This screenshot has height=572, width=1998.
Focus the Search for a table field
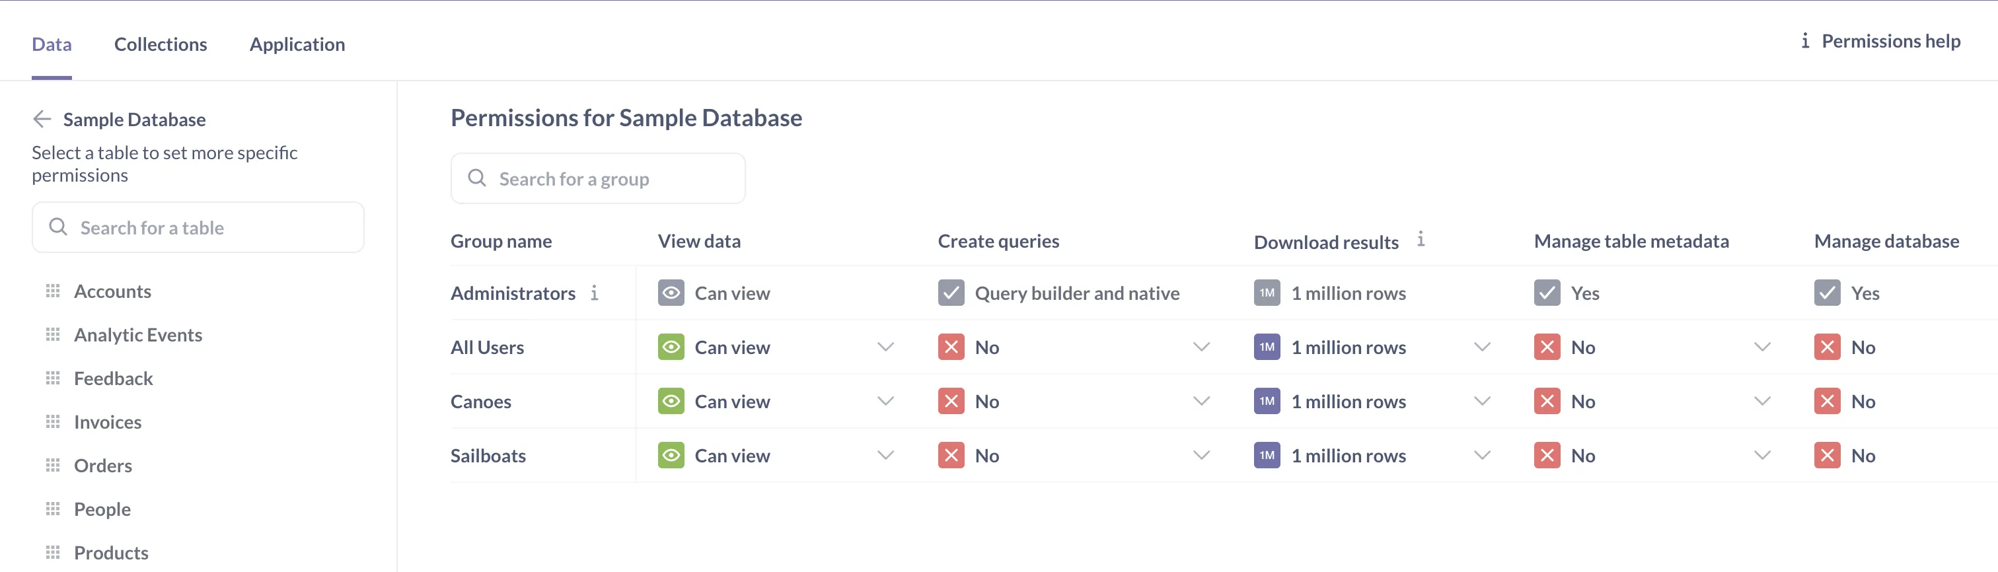click(x=198, y=227)
